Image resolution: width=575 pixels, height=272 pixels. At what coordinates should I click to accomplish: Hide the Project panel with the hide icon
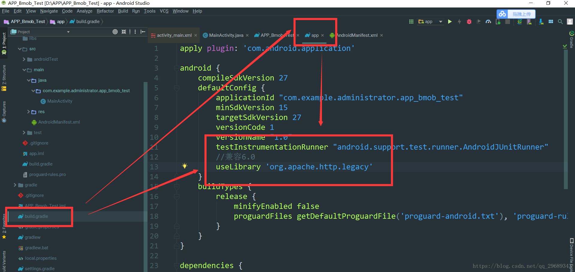coord(143,32)
